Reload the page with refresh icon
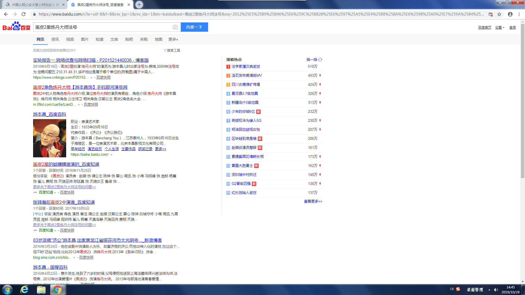The image size is (525, 295). tap(24, 14)
